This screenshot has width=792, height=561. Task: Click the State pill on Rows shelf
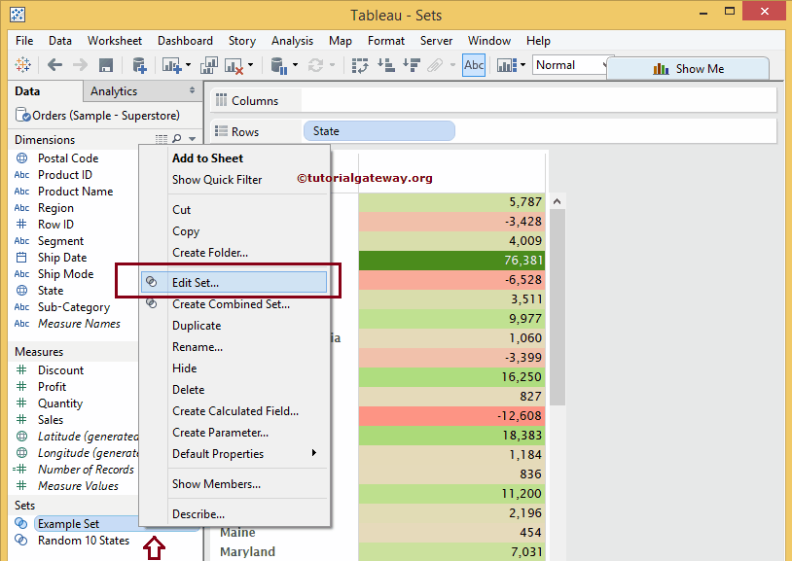378,131
